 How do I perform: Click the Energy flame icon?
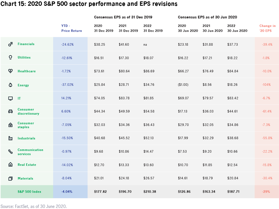10,85
